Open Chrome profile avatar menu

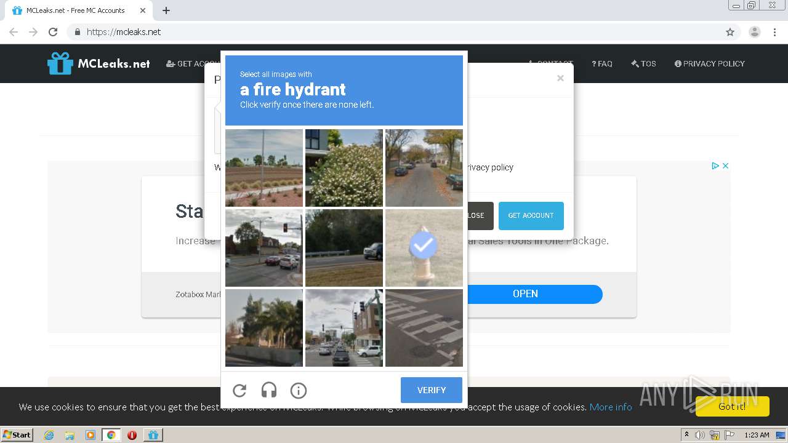pyautogui.click(x=755, y=32)
